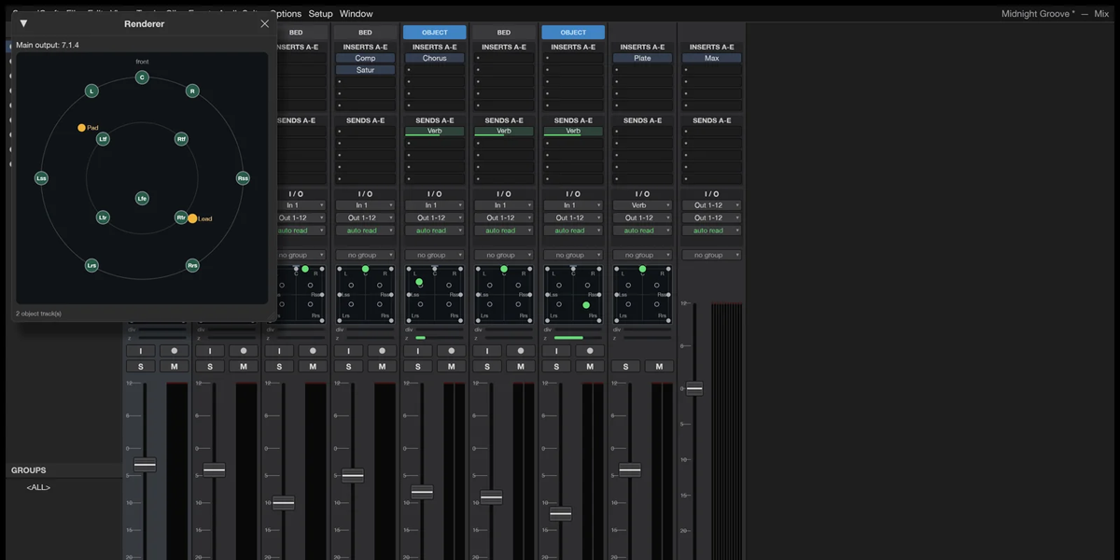Select the Lrs rear surround speaker
1120x560 pixels.
tap(91, 265)
